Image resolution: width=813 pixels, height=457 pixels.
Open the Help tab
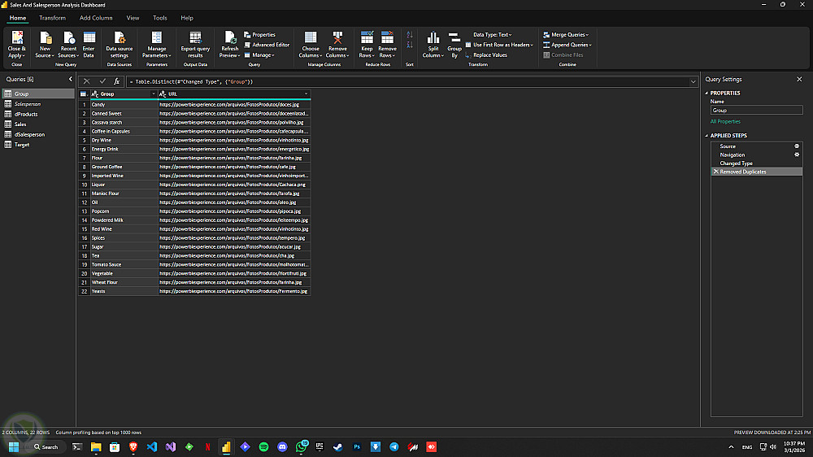click(187, 18)
